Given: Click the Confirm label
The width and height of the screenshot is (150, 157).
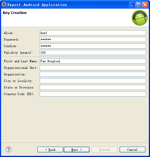Looking at the screenshot, I should (11, 46).
